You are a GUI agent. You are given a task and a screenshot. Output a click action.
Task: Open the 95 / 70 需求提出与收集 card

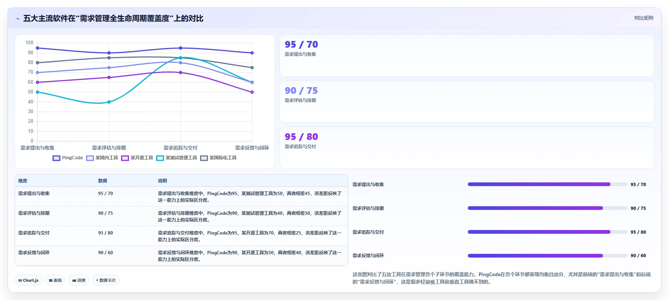pos(467,55)
